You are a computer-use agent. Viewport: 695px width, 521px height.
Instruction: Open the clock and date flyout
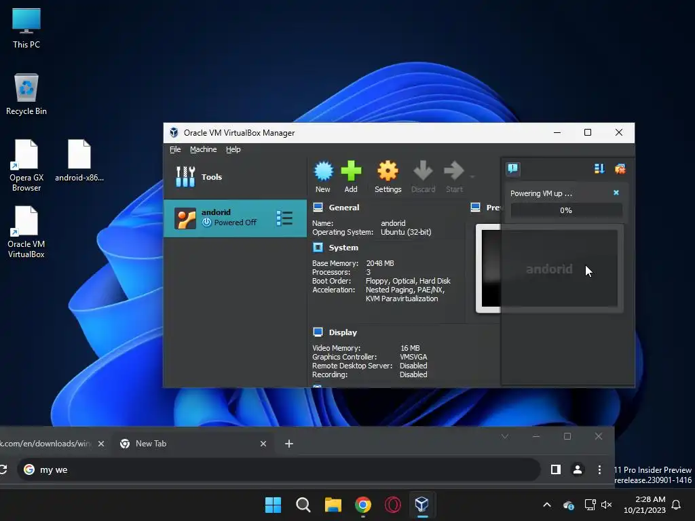click(x=645, y=505)
